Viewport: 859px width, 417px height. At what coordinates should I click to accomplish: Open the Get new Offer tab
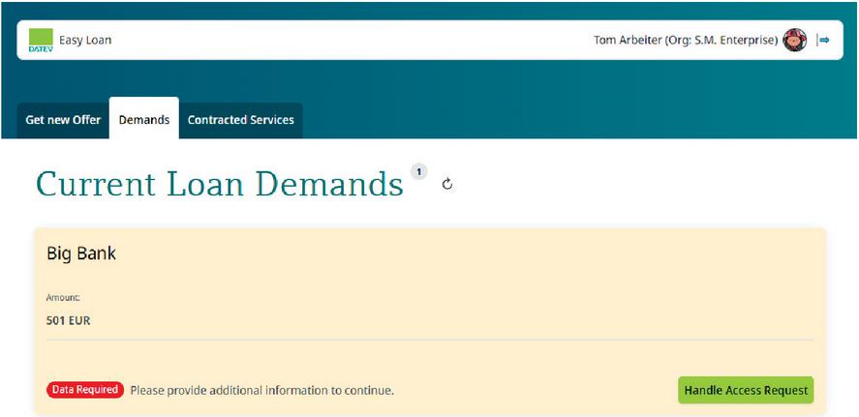[63, 120]
